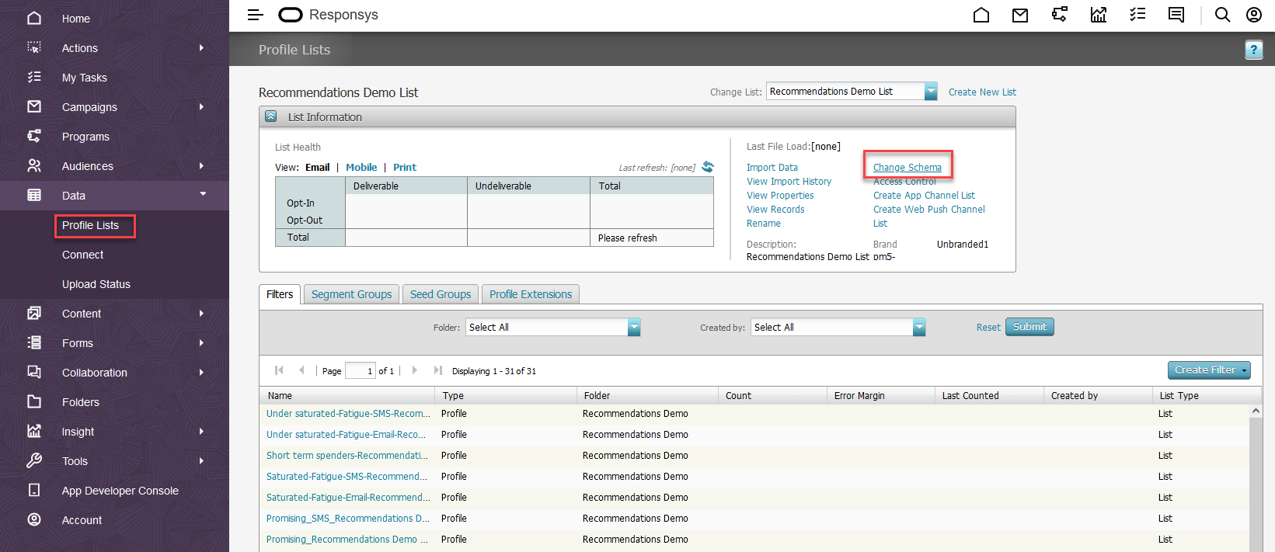The width and height of the screenshot is (1275, 552).
Task: Collapse the Data menu arrow
Action: [x=203, y=194]
